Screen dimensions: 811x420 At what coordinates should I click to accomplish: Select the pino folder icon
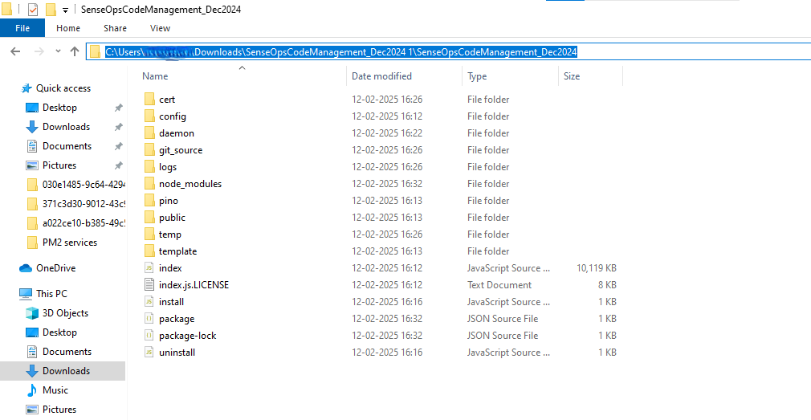[x=149, y=201]
